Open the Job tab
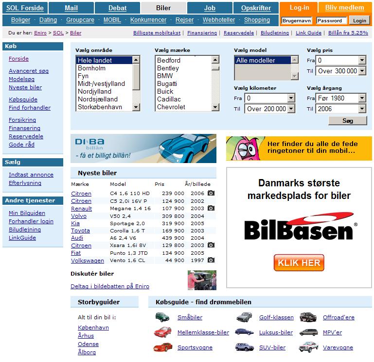The width and height of the screenshot is (374, 362). (210, 8)
